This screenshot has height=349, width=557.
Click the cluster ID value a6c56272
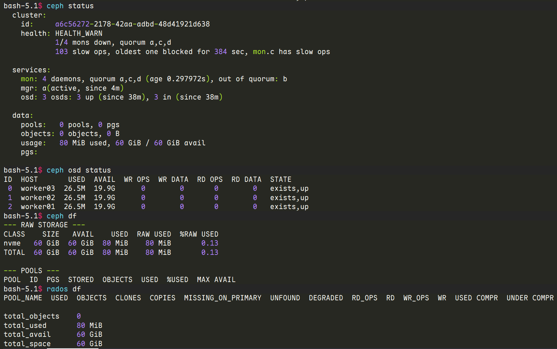[x=132, y=24]
